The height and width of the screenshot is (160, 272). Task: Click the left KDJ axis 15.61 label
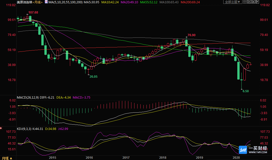tap(11, 149)
